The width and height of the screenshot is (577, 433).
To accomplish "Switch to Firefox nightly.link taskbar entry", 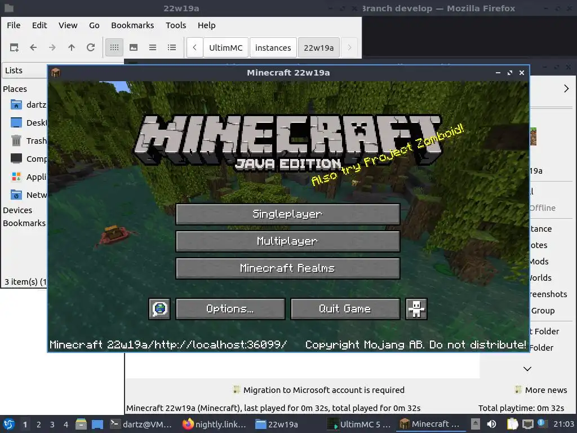I will click(x=214, y=424).
